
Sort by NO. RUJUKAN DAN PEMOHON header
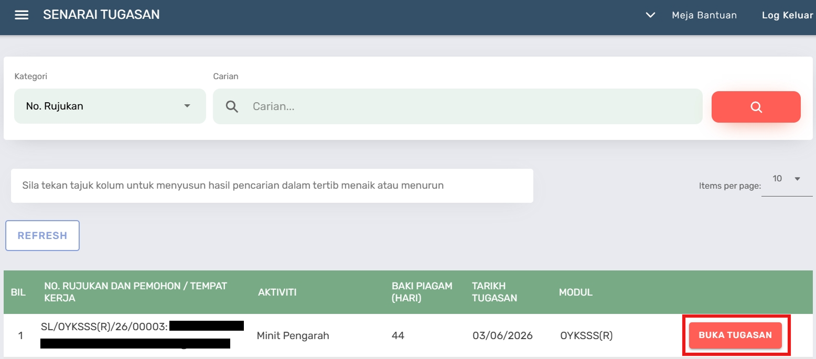tap(135, 292)
